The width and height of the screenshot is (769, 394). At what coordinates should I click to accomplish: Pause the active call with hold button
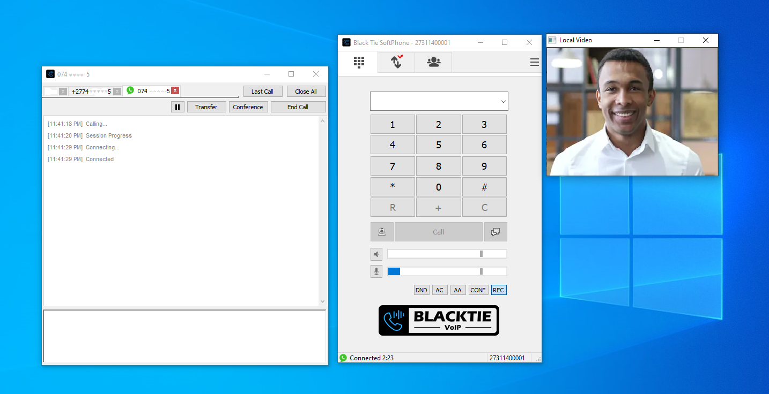click(178, 107)
